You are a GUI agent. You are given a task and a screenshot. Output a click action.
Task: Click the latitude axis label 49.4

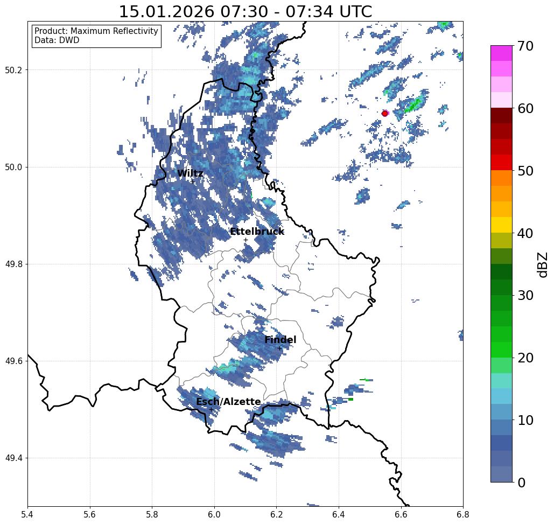[13, 458]
